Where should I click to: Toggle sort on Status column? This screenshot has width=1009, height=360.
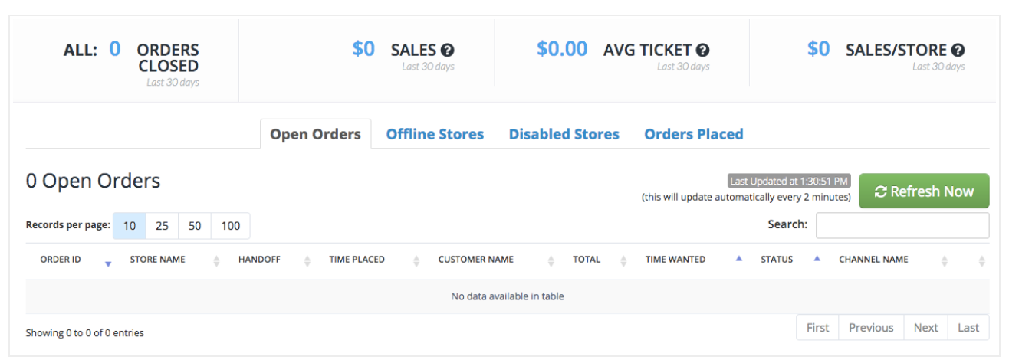pos(817,259)
